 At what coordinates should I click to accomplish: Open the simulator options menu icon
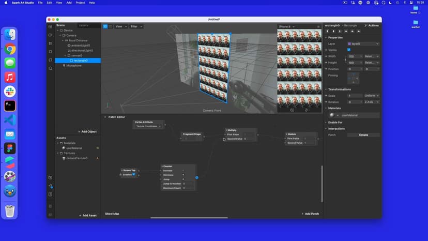pos(318,27)
